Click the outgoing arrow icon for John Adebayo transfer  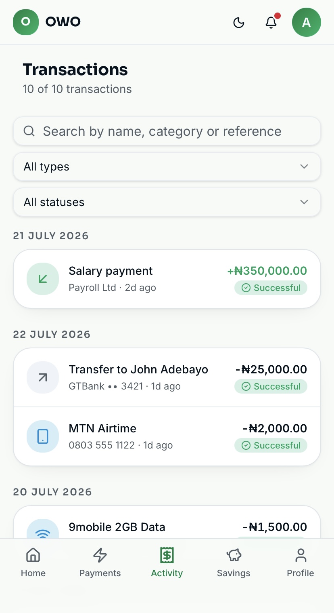43,377
